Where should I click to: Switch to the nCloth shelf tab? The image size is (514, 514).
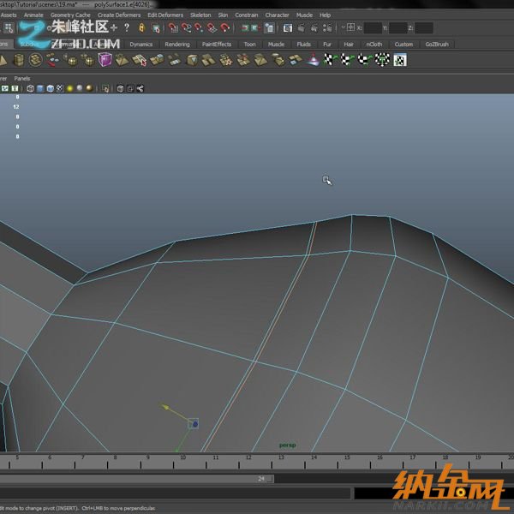click(374, 44)
